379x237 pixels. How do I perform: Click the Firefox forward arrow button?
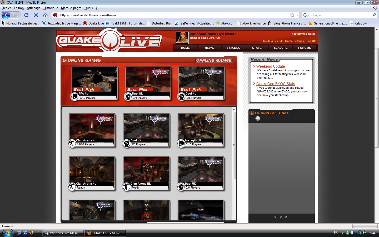[x=13, y=15]
